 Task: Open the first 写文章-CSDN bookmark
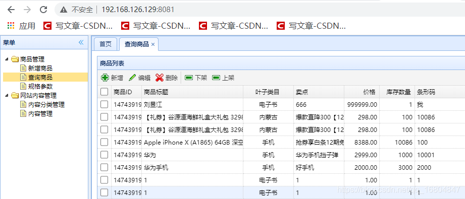(78, 26)
